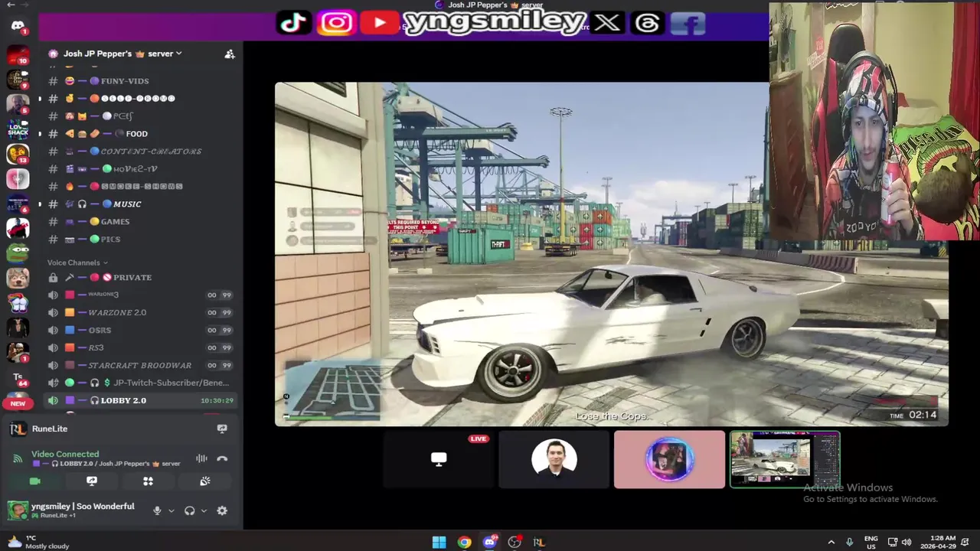Open headphone output options arrow
980x551 pixels.
(x=203, y=510)
